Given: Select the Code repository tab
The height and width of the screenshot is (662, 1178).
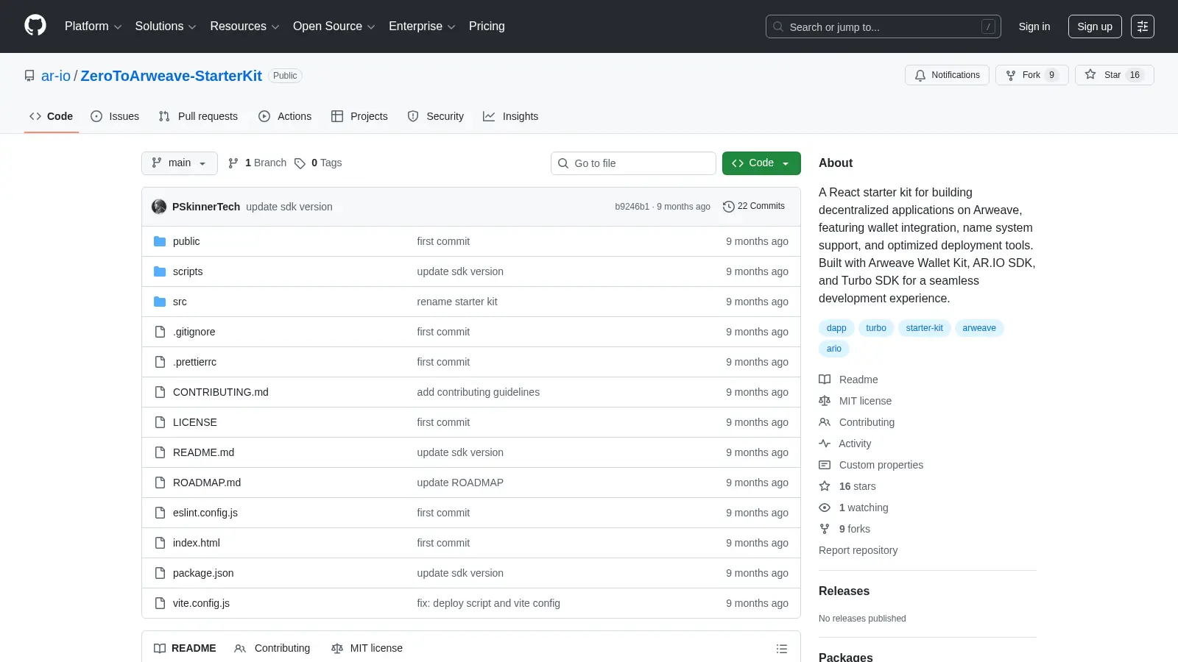Looking at the screenshot, I should click(x=52, y=116).
